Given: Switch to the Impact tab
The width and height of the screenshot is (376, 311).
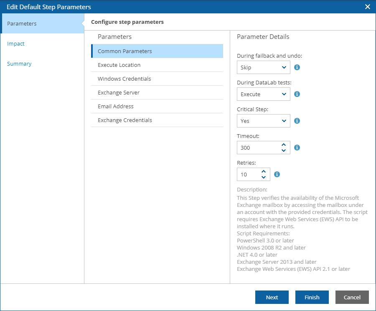Looking at the screenshot, I should point(15,43).
